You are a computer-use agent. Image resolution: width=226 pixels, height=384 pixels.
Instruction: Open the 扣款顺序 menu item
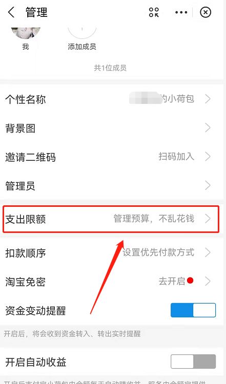(x=112, y=252)
